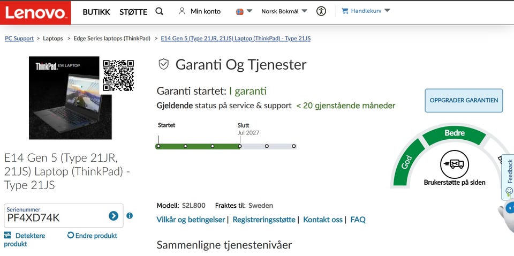Open Min konto menu

click(x=206, y=11)
